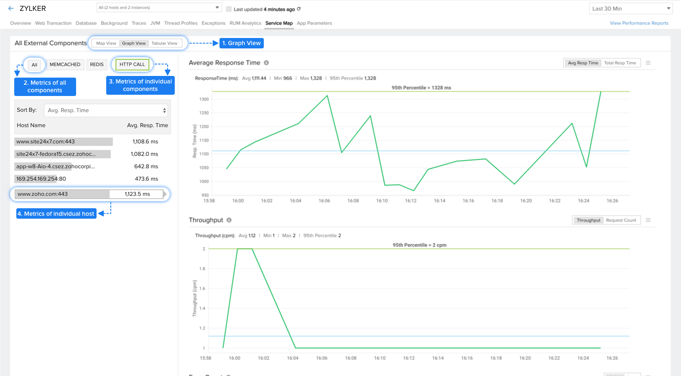The height and width of the screenshot is (376, 681).
Task: Open the Database tab
Action: point(86,23)
